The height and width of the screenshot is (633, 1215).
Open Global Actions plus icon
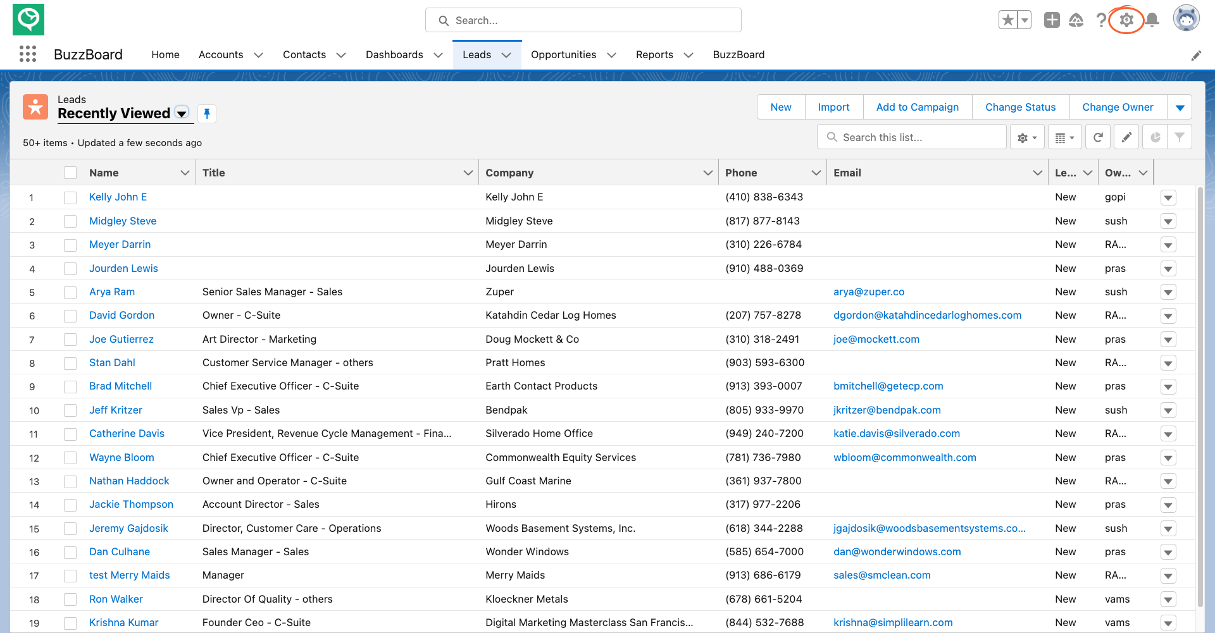[x=1052, y=20]
